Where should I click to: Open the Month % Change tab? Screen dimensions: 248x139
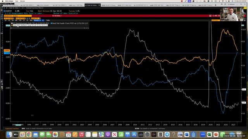[x=109, y=5]
